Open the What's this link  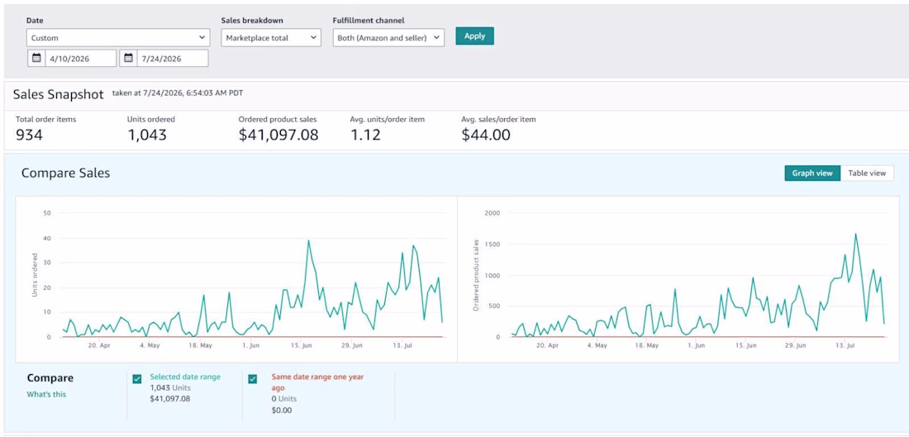click(46, 394)
